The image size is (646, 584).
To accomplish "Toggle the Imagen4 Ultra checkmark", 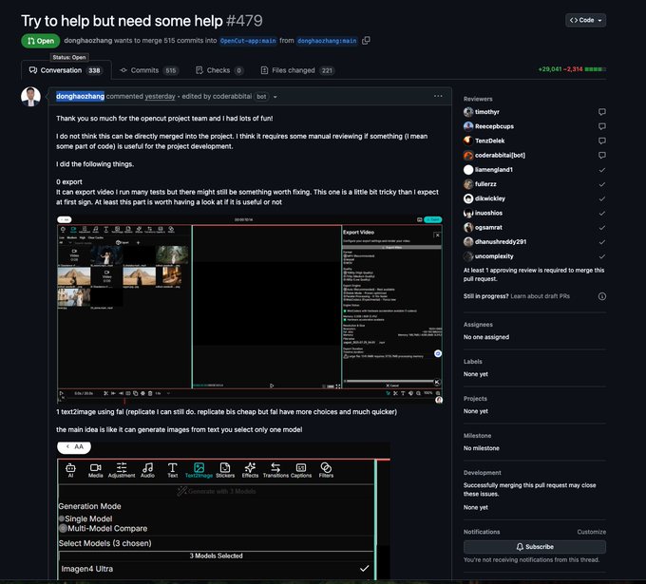I will coord(364,569).
